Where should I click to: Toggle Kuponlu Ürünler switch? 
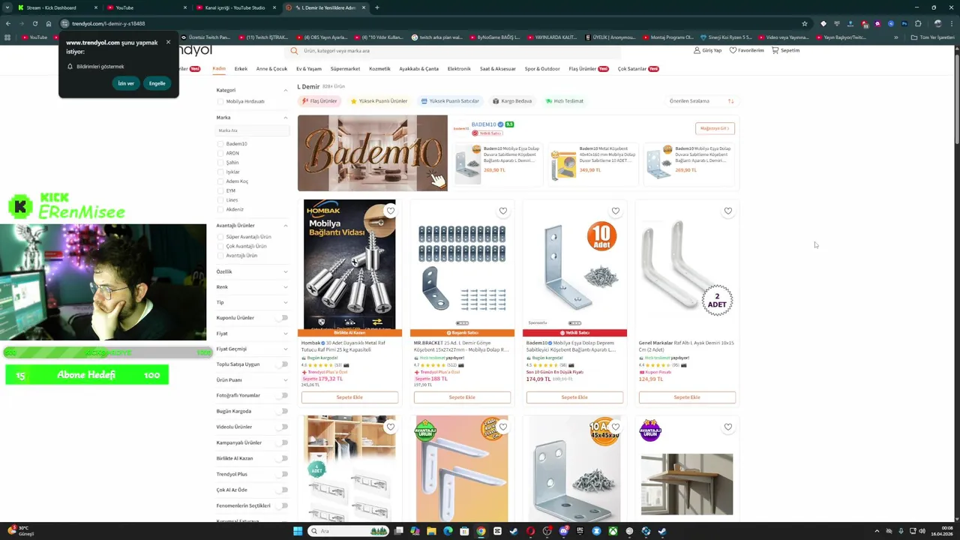282,318
